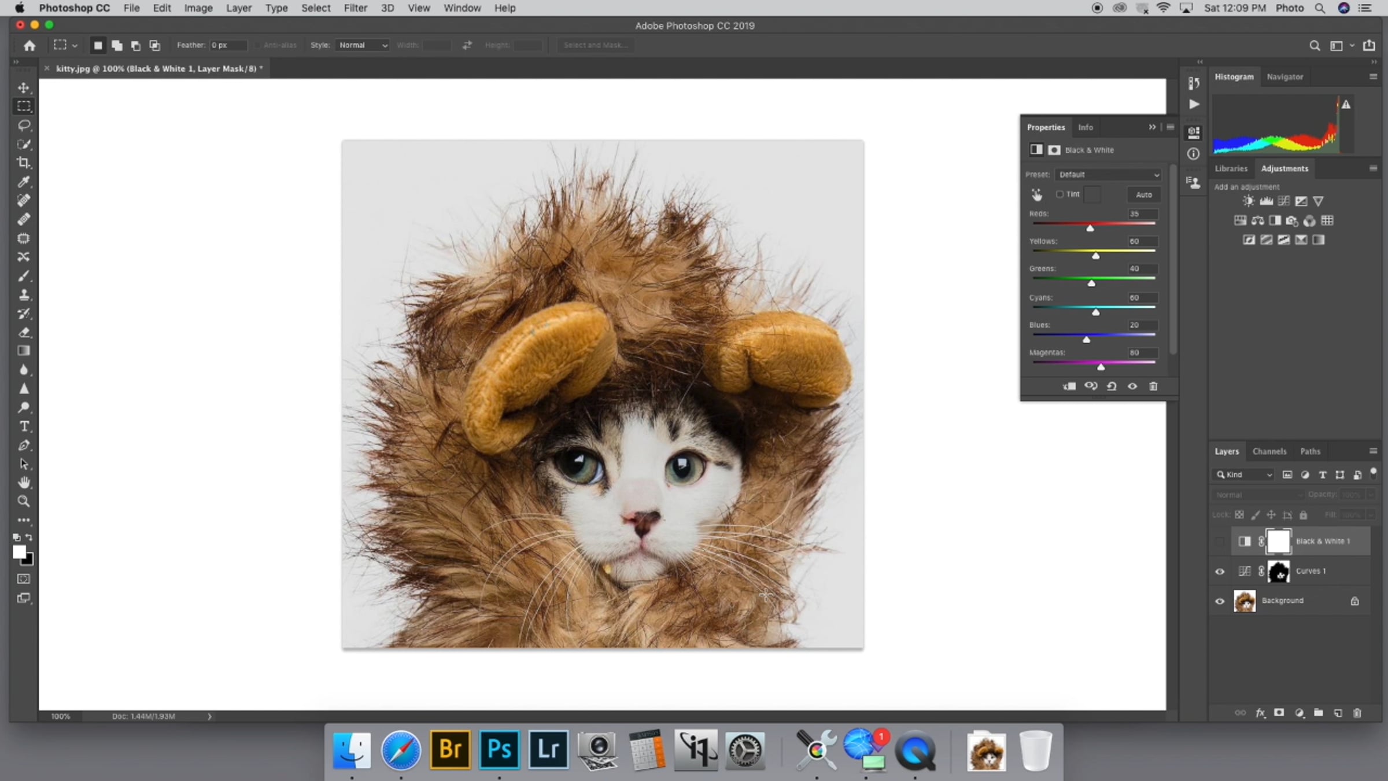Click the Black & White 1 mask thumbnail
Image resolution: width=1388 pixels, height=781 pixels.
coord(1278,541)
